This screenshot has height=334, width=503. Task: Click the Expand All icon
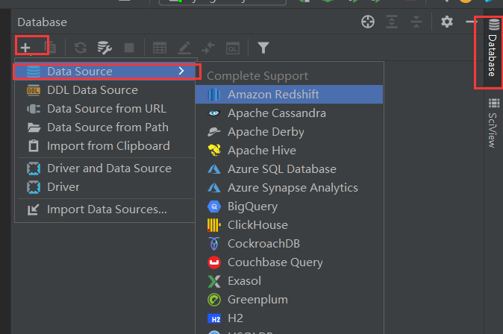(392, 22)
